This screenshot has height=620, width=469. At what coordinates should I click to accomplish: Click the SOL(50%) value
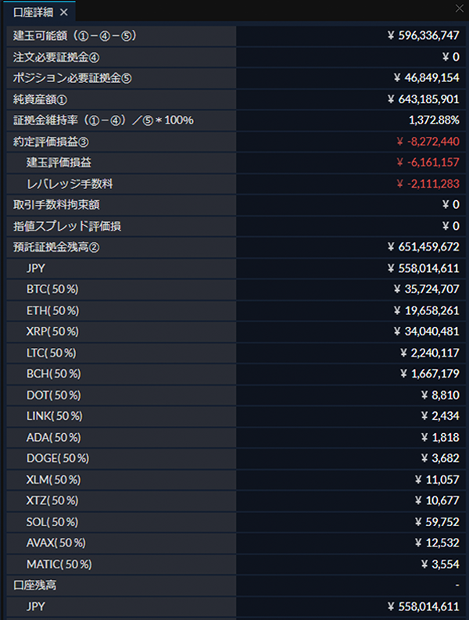click(437, 522)
